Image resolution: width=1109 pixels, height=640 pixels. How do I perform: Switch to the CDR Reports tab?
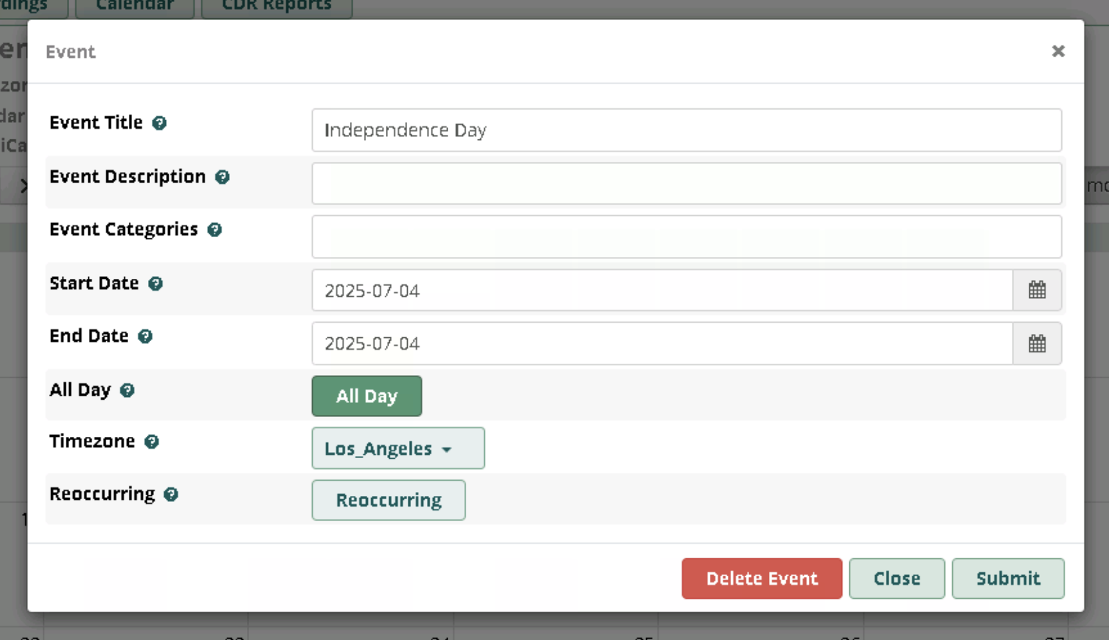[x=277, y=7]
